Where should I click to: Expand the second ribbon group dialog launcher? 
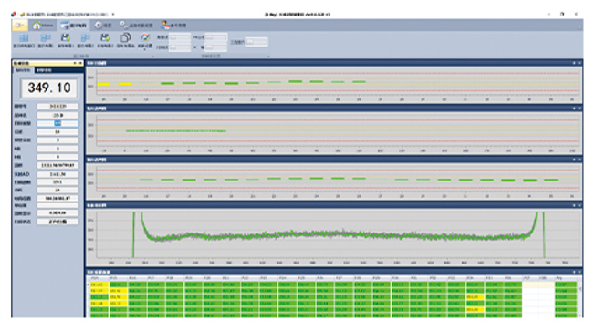click(x=268, y=56)
